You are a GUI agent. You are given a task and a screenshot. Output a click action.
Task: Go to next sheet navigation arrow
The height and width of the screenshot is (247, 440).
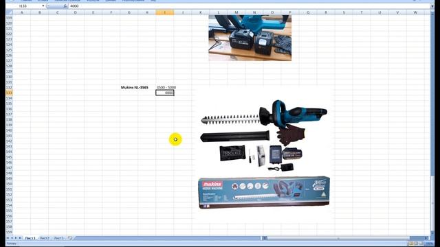click(16, 238)
